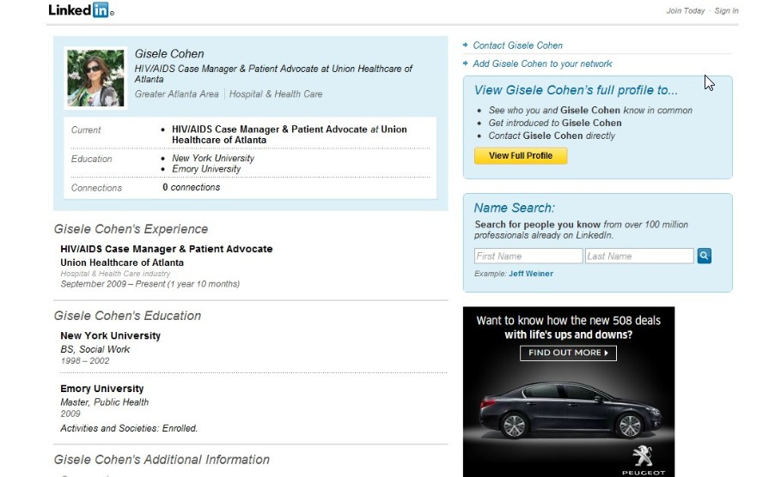Click the View Full Profile button

click(521, 156)
